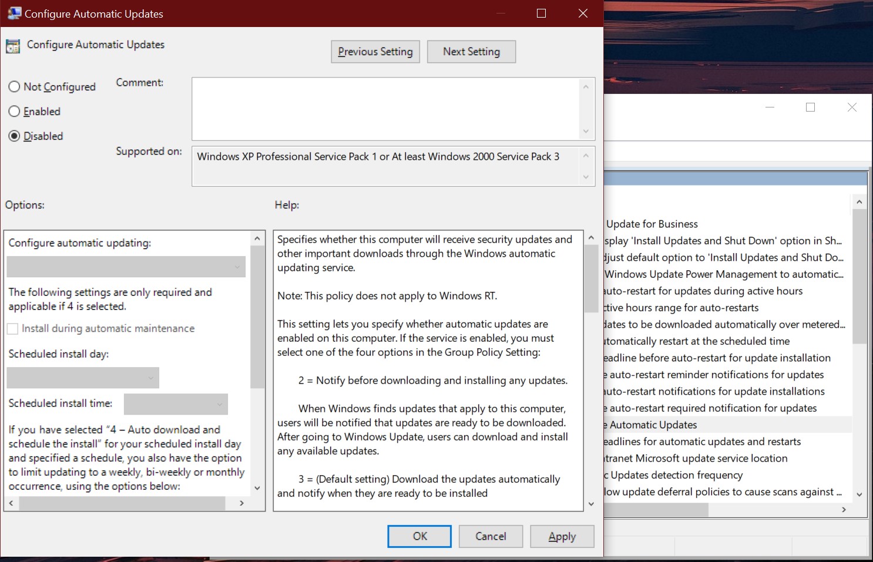Select 'downloaded automatically over metered' policy row

(724, 325)
